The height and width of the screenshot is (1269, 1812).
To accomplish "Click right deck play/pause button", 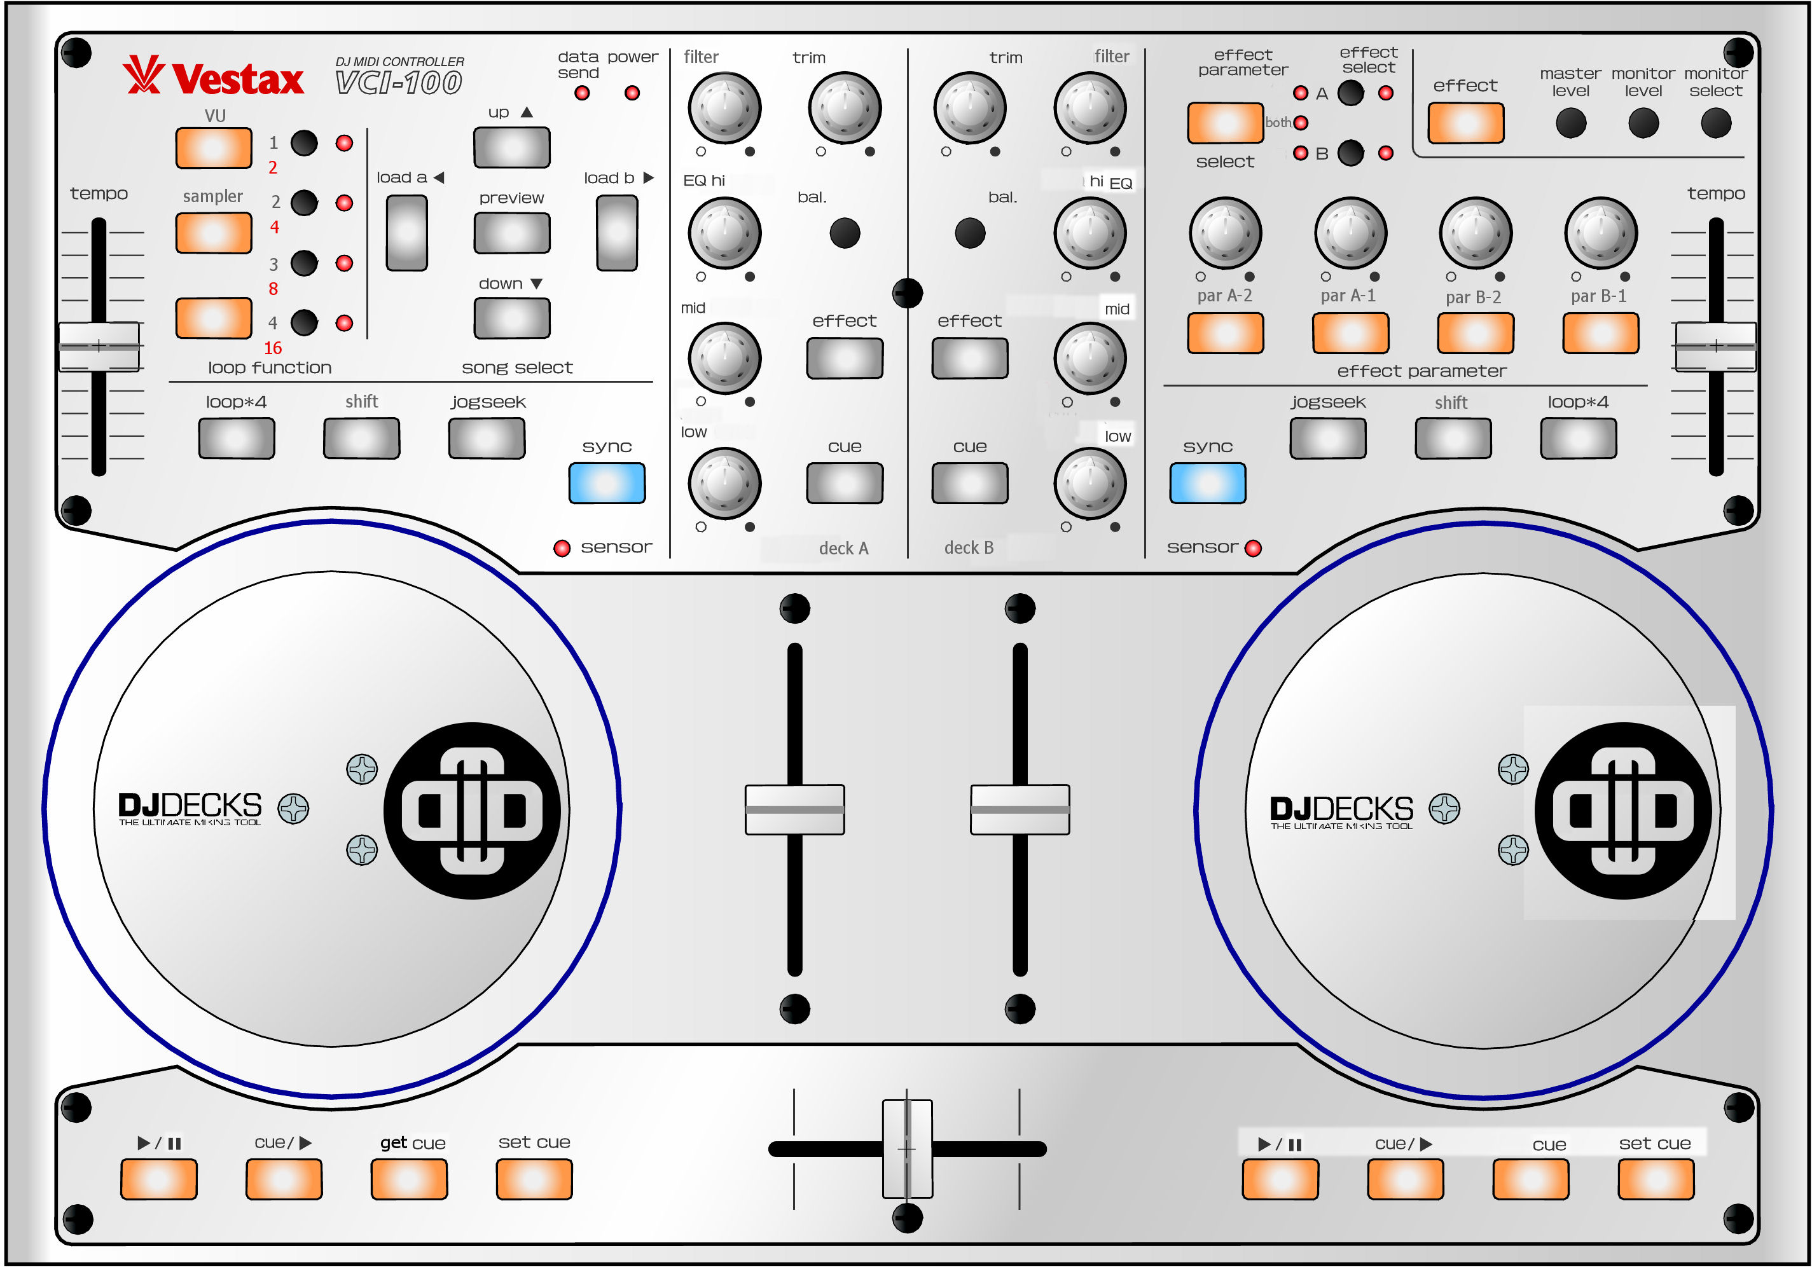I will (x=1280, y=1180).
